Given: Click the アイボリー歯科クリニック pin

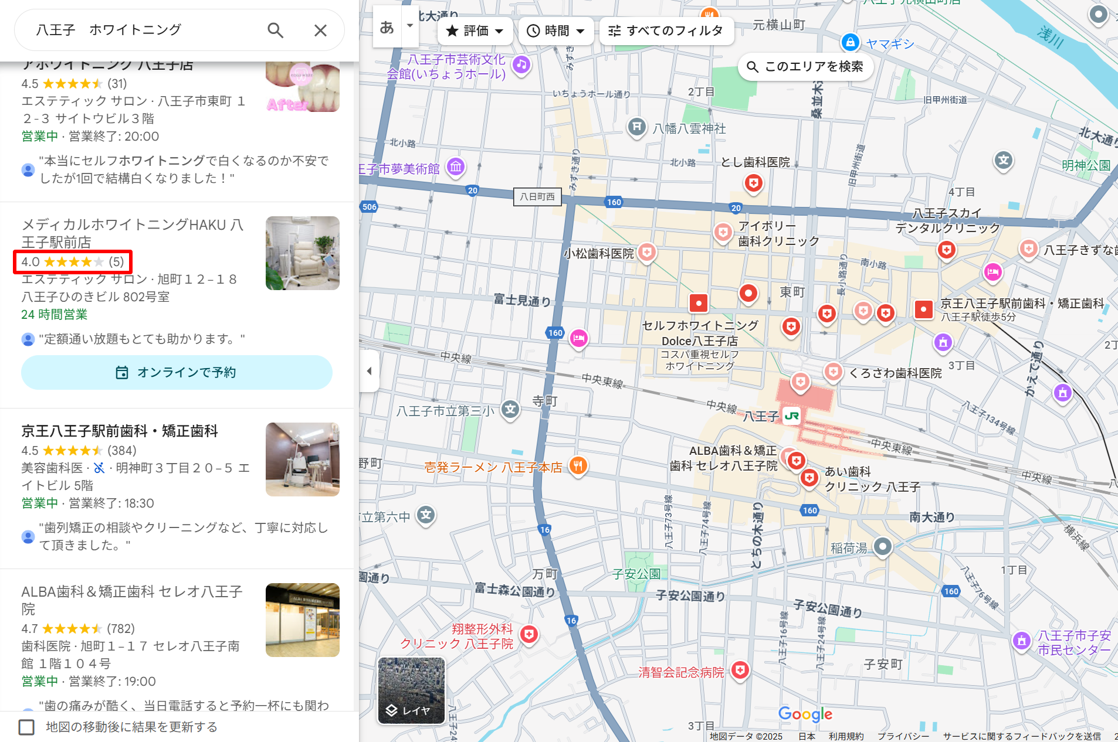Looking at the screenshot, I should tap(723, 232).
